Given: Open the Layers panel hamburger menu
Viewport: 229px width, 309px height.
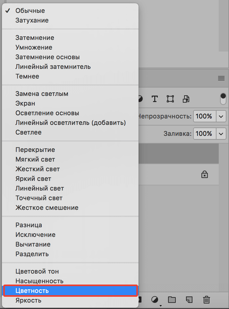Looking at the screenshot, I should click(x=221, y=78).
